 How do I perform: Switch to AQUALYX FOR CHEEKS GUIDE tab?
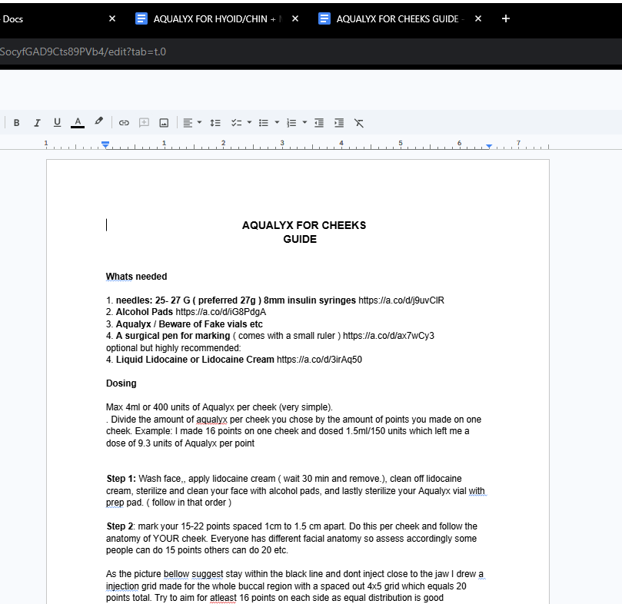coord(391,18)
